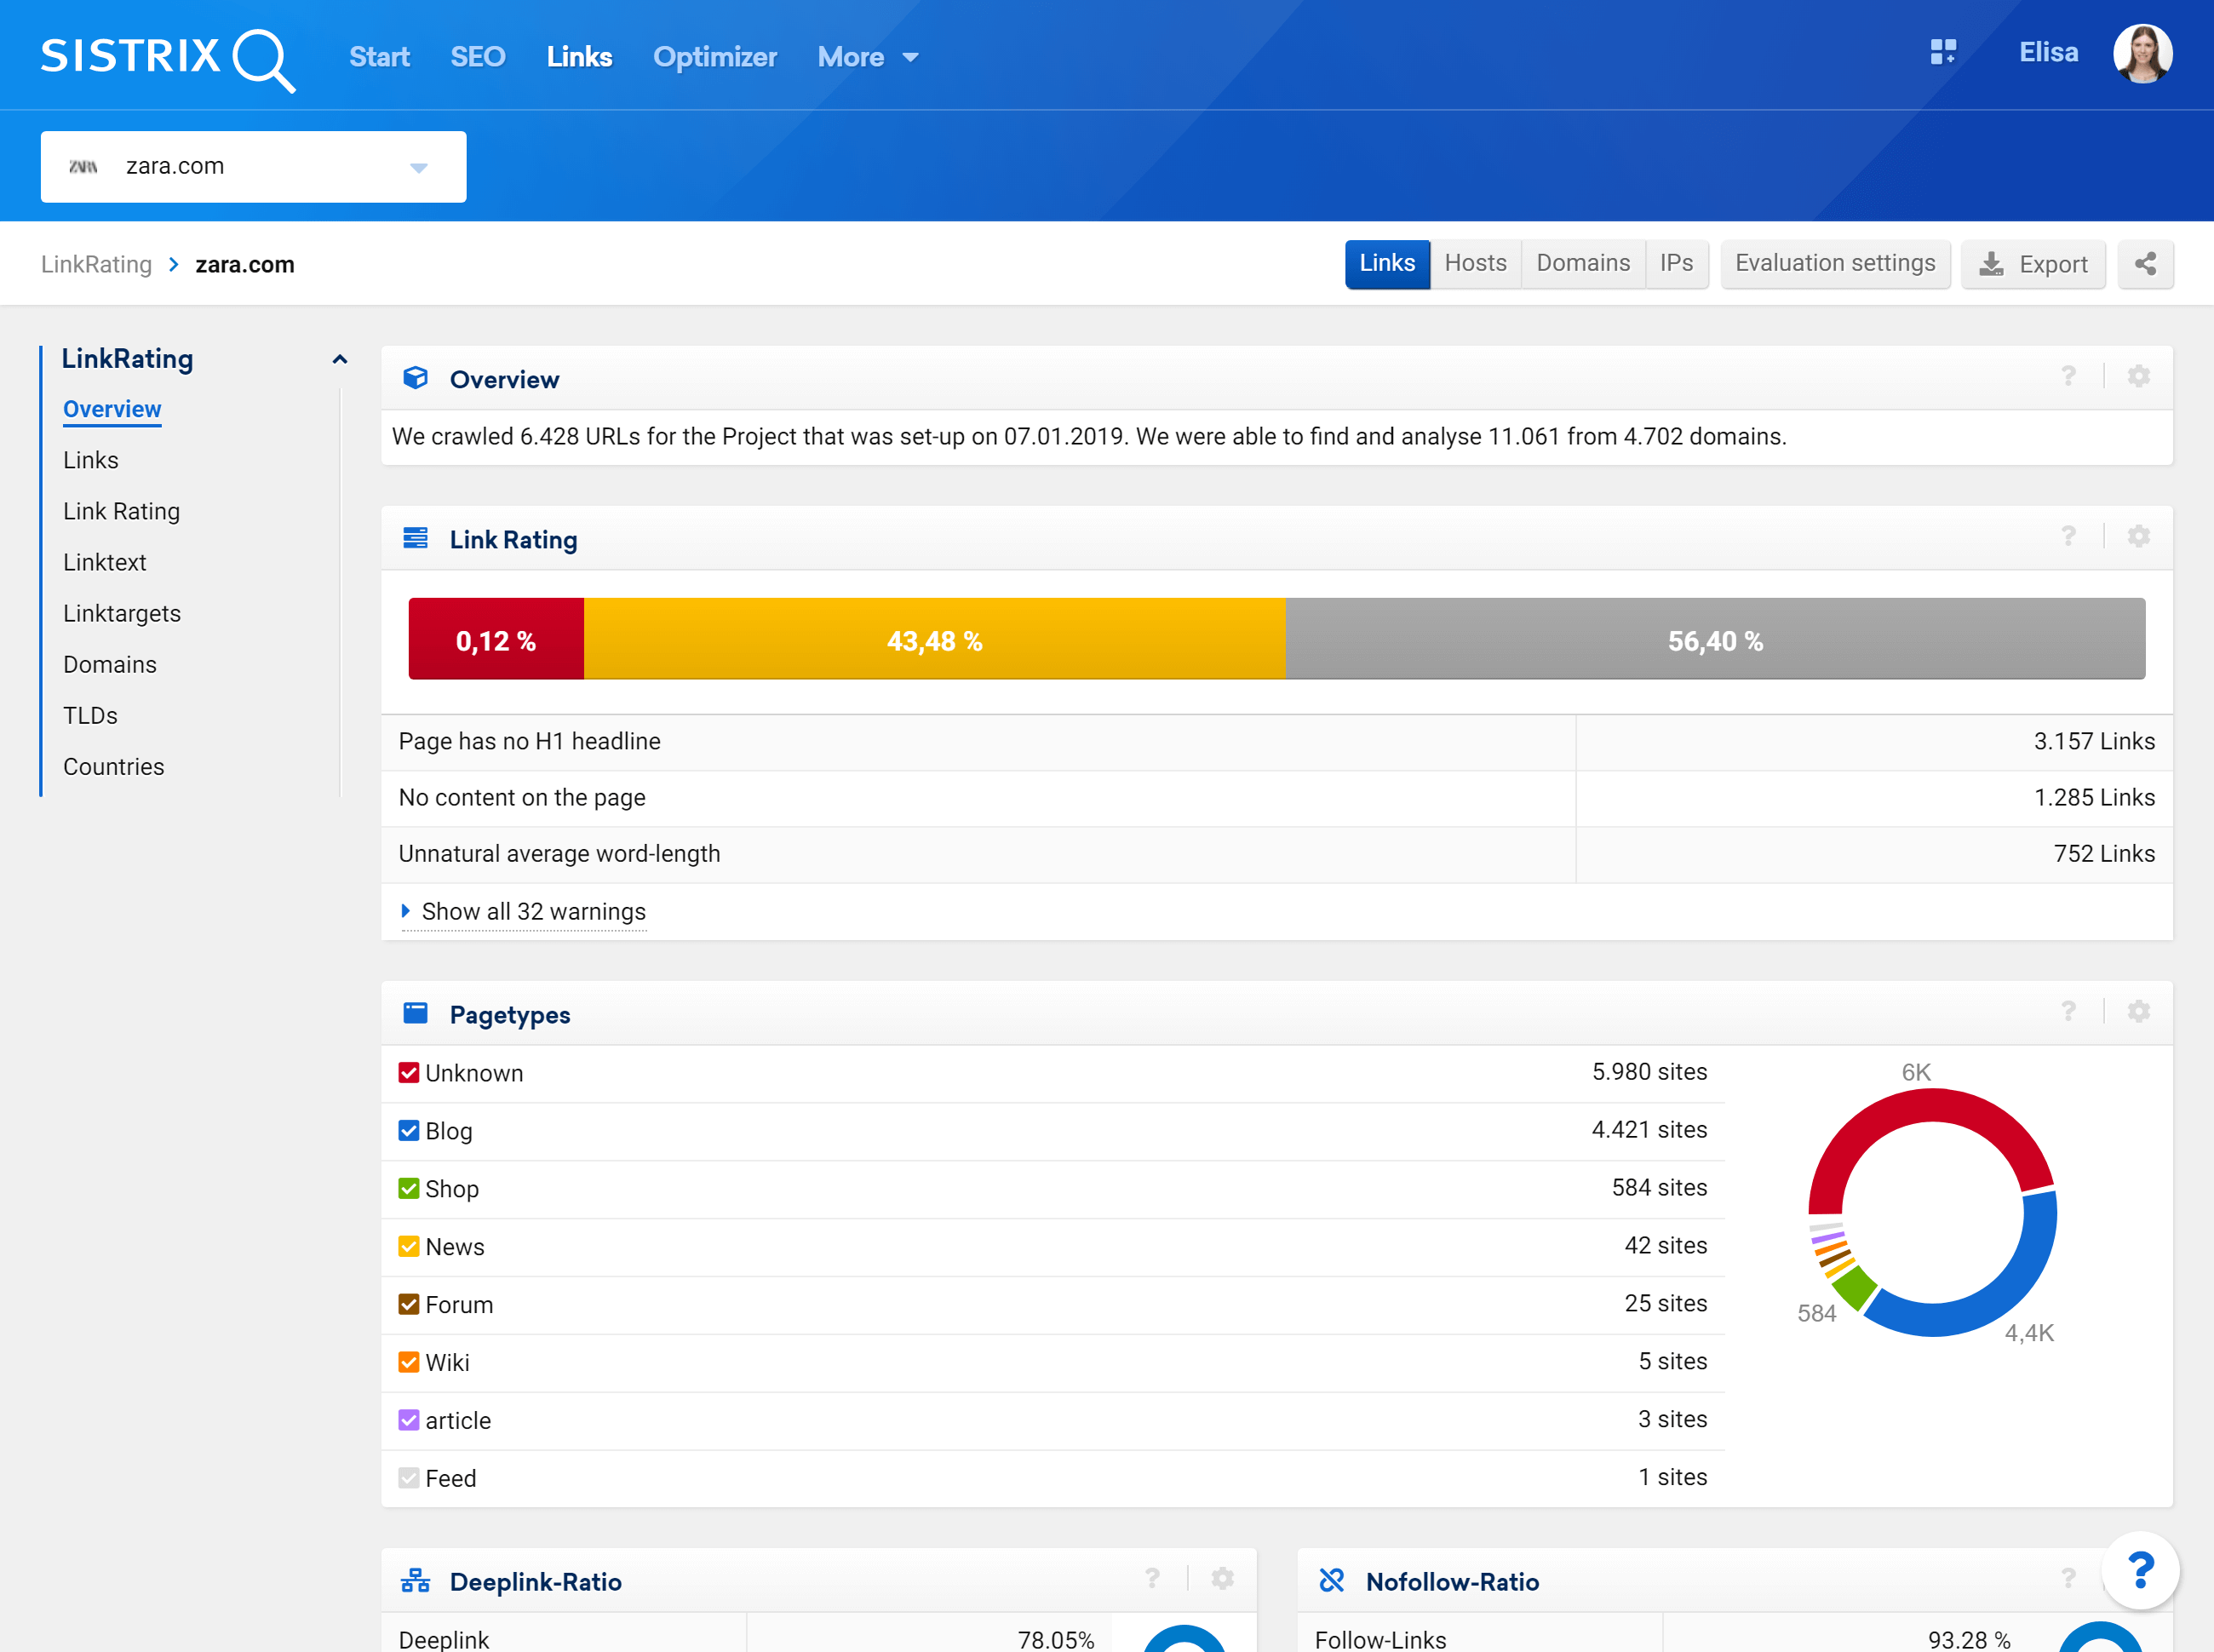Open the apps grid icon
Image resolution: width=2214 pixels, height=1652 pixels.
tap(1943, 52)
